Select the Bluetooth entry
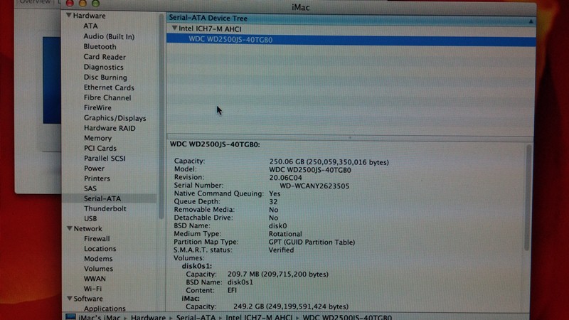This screenshot has width=569, height=320. (x=100, y=46)
